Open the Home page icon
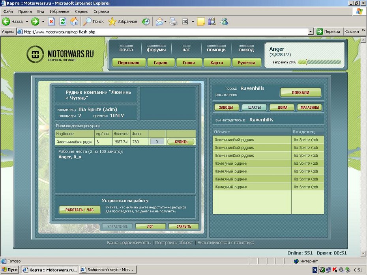 74,22
